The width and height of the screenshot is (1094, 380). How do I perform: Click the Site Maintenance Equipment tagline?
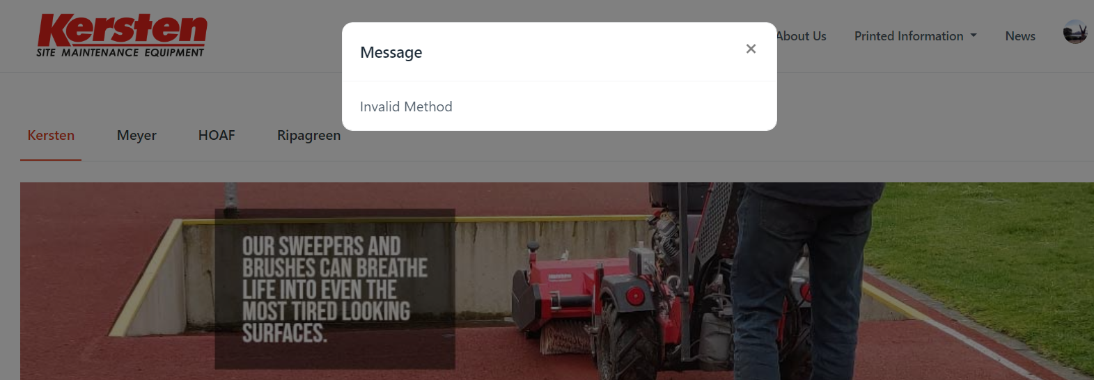(x=120, y=52)
